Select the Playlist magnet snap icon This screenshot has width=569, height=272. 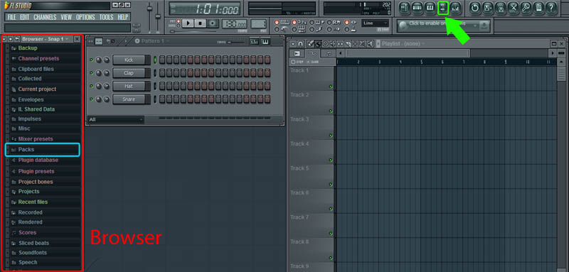[300, 44]
